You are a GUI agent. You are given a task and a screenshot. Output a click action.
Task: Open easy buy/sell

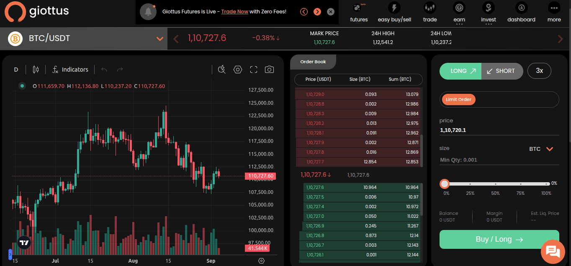coord(394,12)
